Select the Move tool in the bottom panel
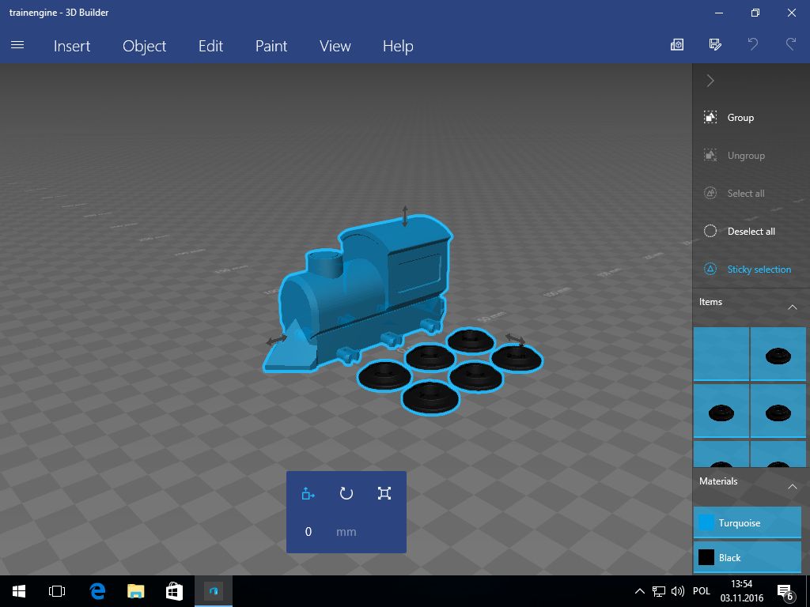The image size is (810, 607). (308, 493)
